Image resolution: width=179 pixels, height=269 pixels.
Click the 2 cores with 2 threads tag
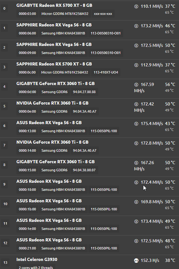click(x=36, y=267)
